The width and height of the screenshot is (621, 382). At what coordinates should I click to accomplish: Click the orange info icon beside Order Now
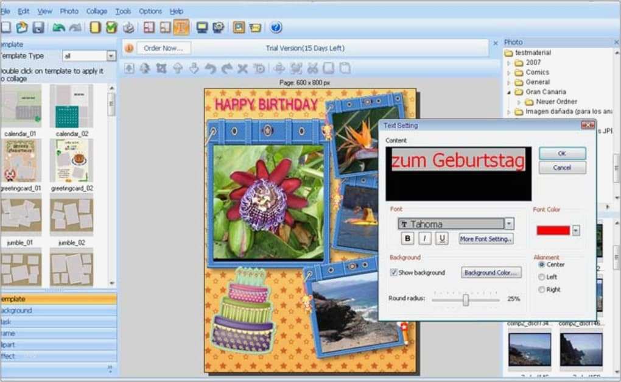tap(129, 48)
